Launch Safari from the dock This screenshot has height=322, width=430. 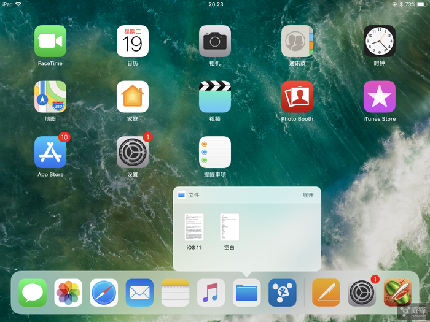[104, 293]
